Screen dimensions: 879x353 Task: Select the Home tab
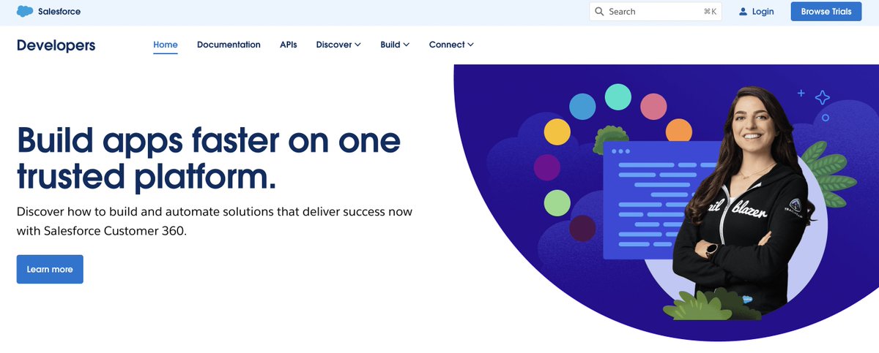166,45
